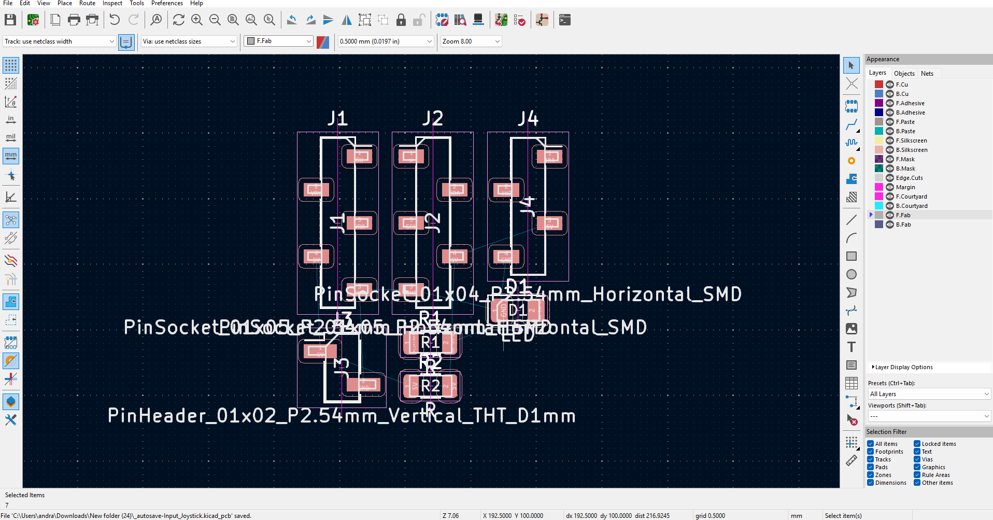Open Viewports dropdown
993x520 pixels.
coord(929,416)
